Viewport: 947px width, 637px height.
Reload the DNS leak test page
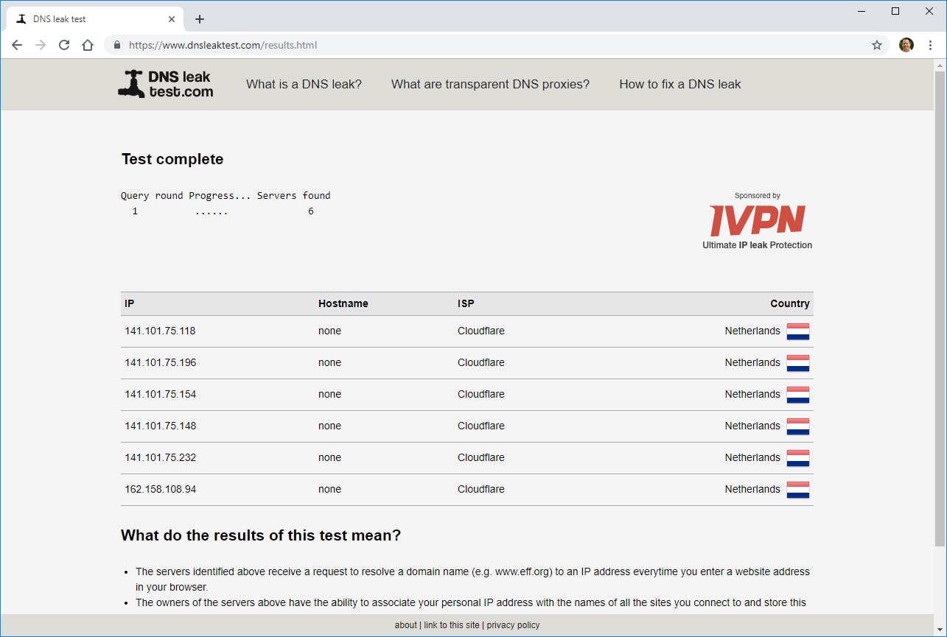[64, 45]
